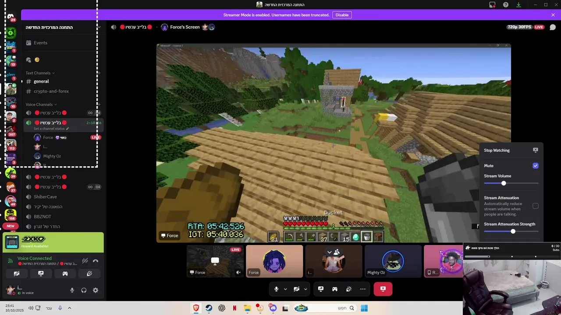Click Set a channel status link

click(x=51, y=129)
